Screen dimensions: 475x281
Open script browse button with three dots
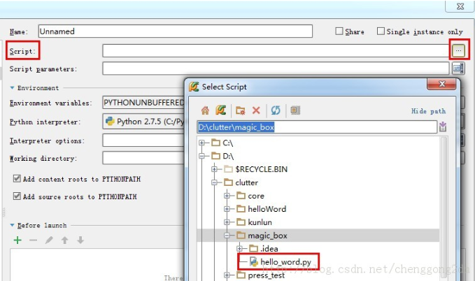pyautogui.click(x=458, y=50)
